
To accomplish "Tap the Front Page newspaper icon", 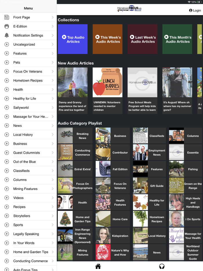I will [7, 17].
